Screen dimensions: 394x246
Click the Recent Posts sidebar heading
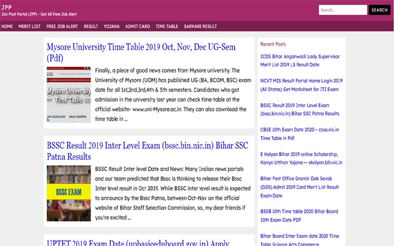[273, 44]
